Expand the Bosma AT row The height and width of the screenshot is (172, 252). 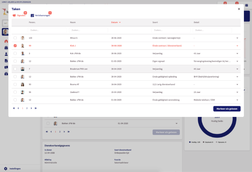pyautogui.click(x=237, y=84)
